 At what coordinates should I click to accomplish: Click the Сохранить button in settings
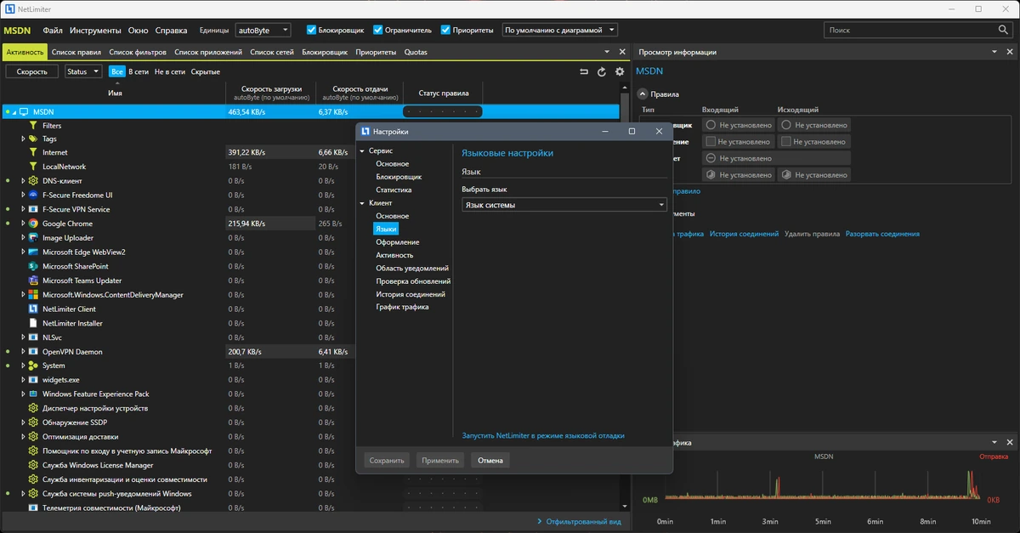tap(387, 461)
